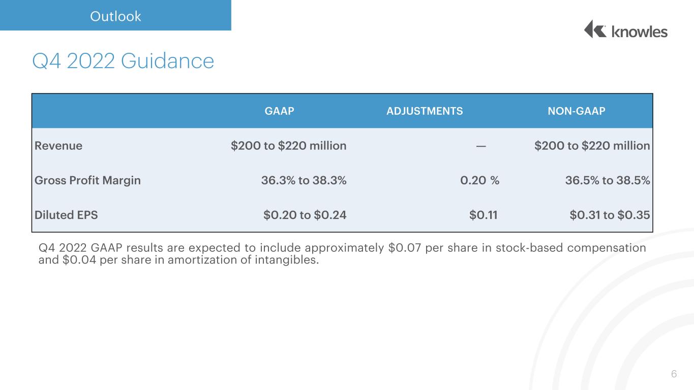Screen dimensions: 694x390
Task: Click the Q4 2022 Guidance title
Action: [x=123, y=61]
